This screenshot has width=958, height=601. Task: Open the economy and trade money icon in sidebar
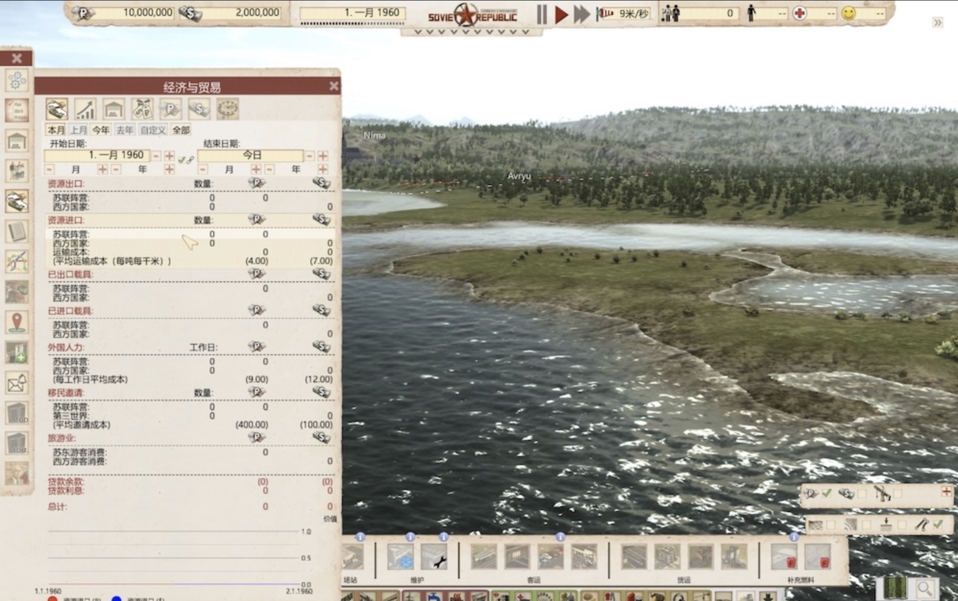pyautogui.click(x=17, y=201)
